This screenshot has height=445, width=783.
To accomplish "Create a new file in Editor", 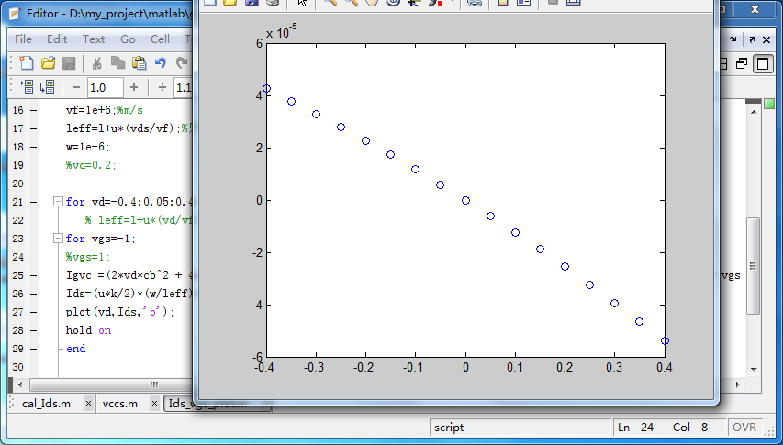I will coord(26,63).
